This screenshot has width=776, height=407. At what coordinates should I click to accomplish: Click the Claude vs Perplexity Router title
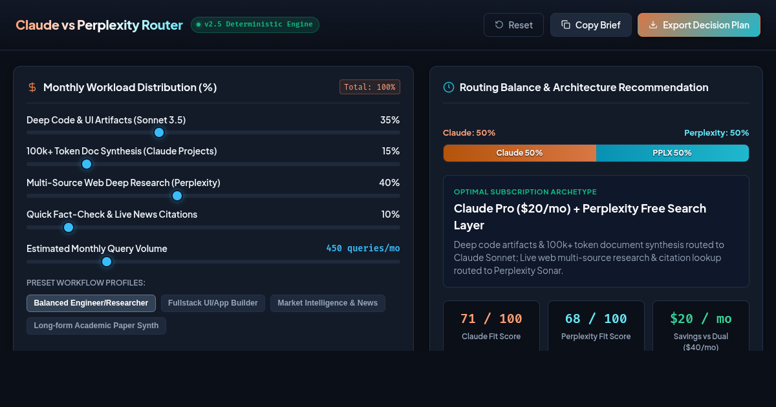[99, 25]
